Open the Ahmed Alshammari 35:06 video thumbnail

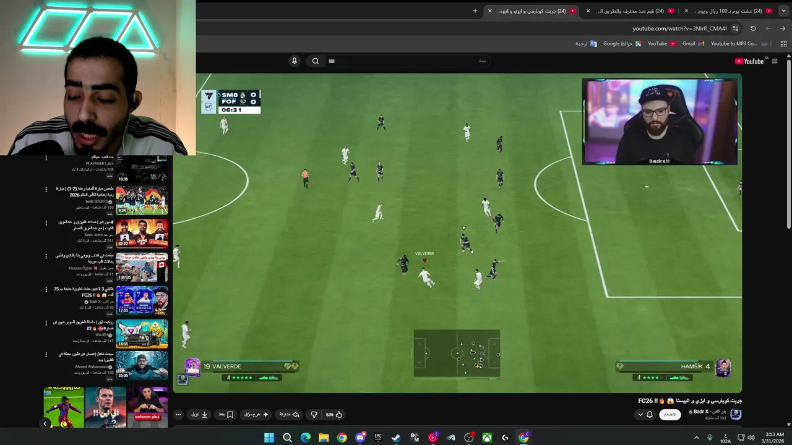tap(142, 365)
